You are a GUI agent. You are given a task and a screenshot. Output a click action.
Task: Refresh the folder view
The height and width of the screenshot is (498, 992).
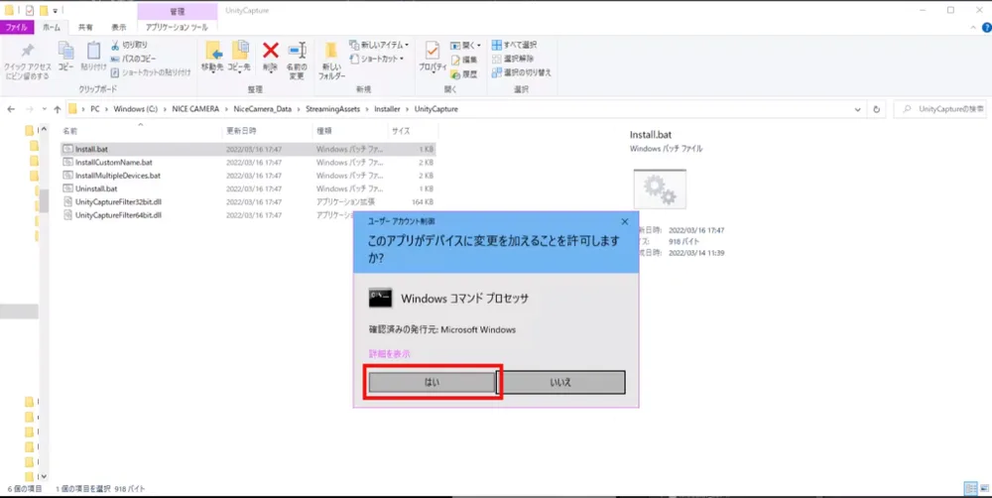pos(876,109)
